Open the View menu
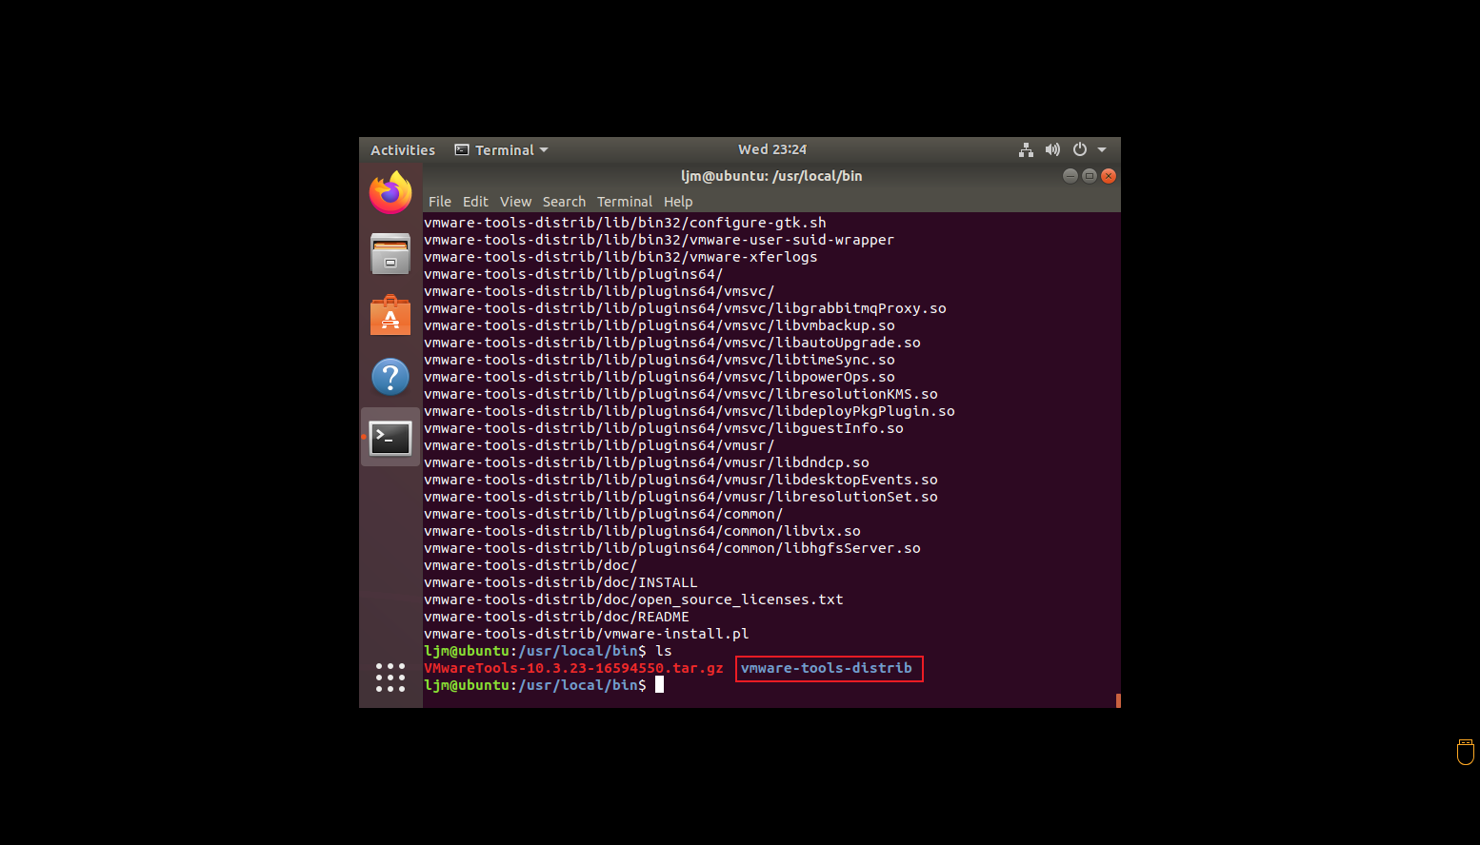The width and height of the screenshot is (1480, 845). coord(515,202)
